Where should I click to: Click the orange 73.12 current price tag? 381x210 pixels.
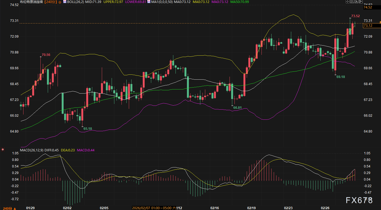371,26
